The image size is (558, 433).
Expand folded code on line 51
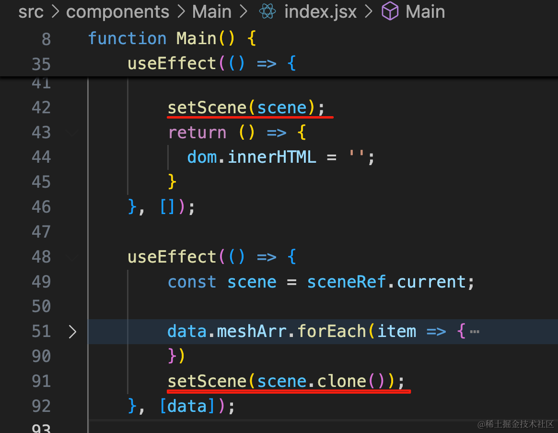pyautogui.click(x=72, y=332)
